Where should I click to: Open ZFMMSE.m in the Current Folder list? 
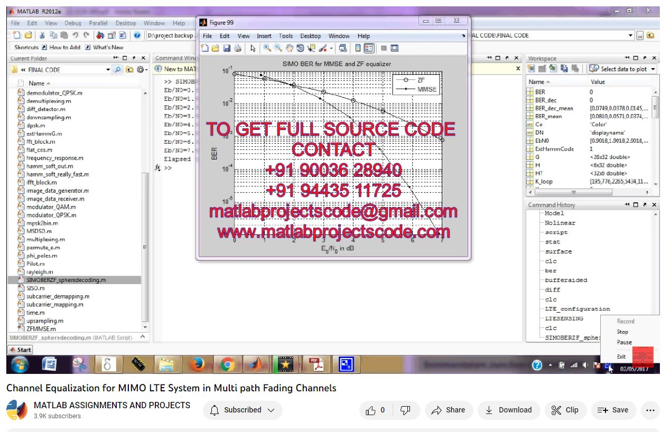coord(41,328)
